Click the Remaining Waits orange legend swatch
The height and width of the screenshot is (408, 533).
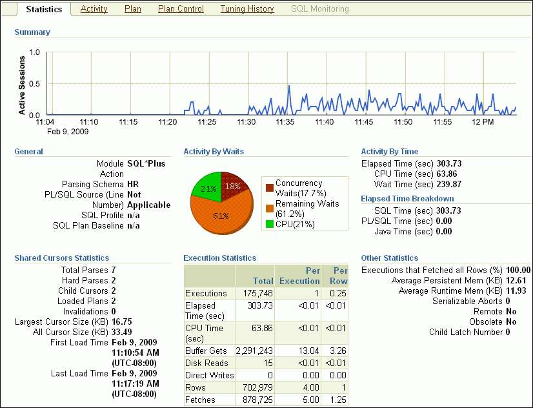click(269, 208)
